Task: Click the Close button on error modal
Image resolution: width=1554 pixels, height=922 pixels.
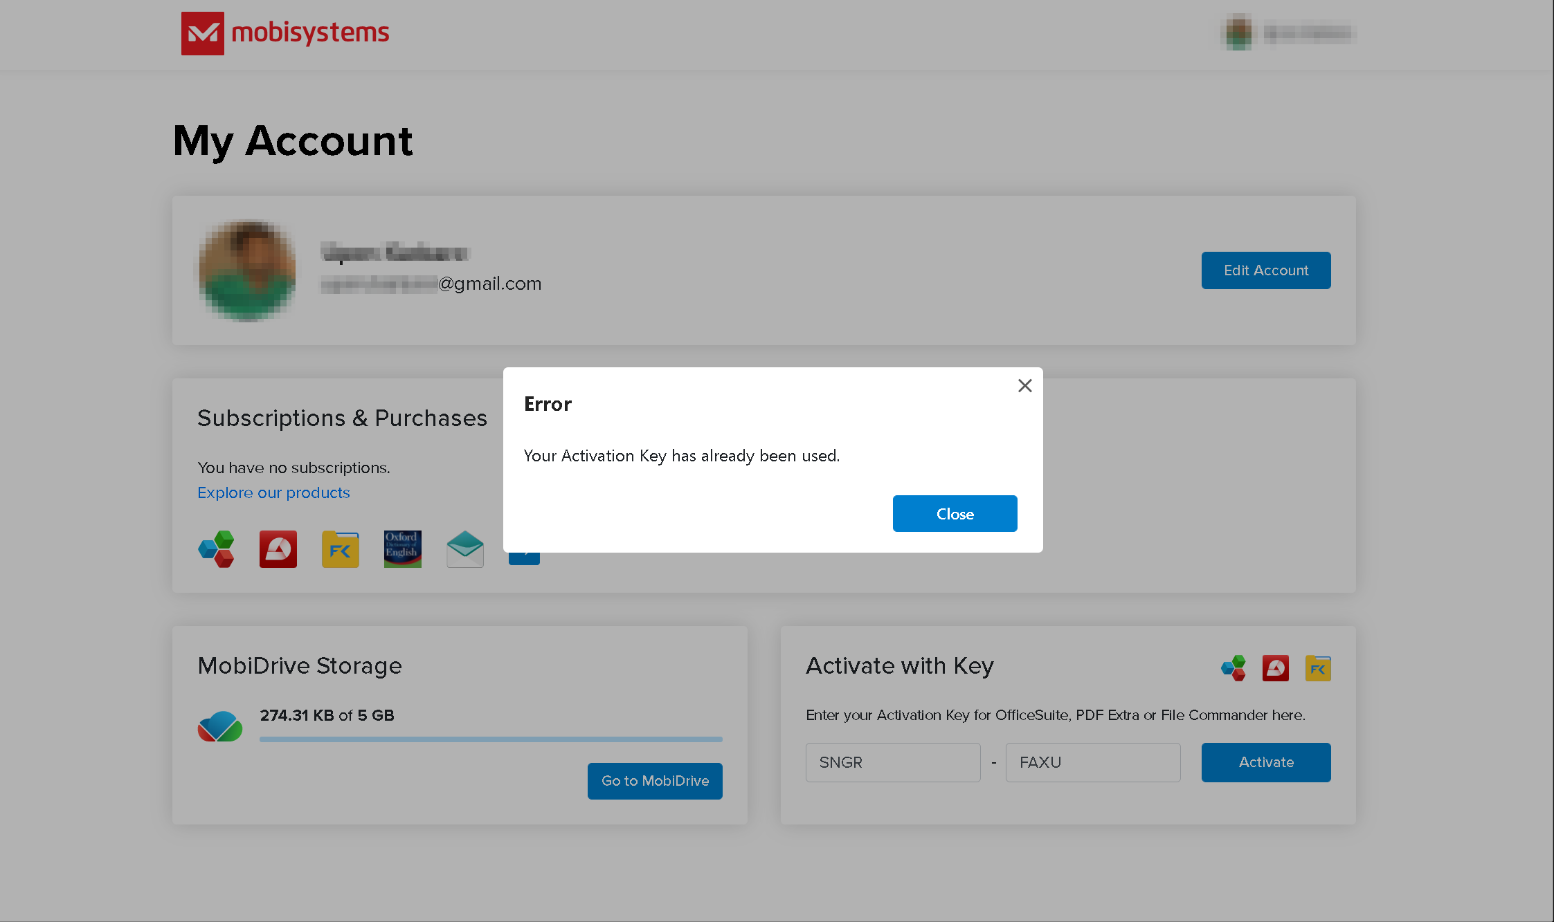Action: coord(955,513)
